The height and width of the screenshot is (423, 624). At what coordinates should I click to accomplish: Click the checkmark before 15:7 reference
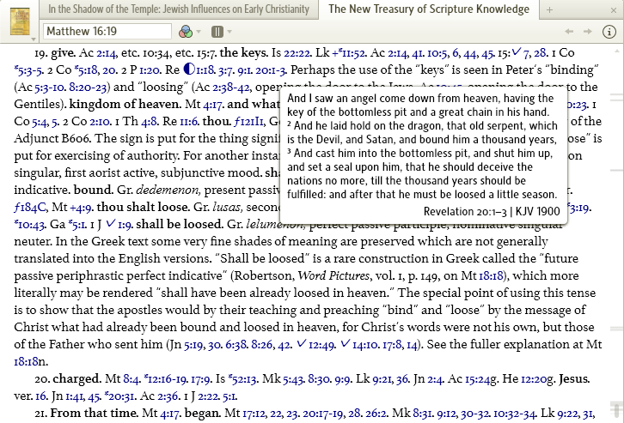pyautogui.click(x=517, y=51)
